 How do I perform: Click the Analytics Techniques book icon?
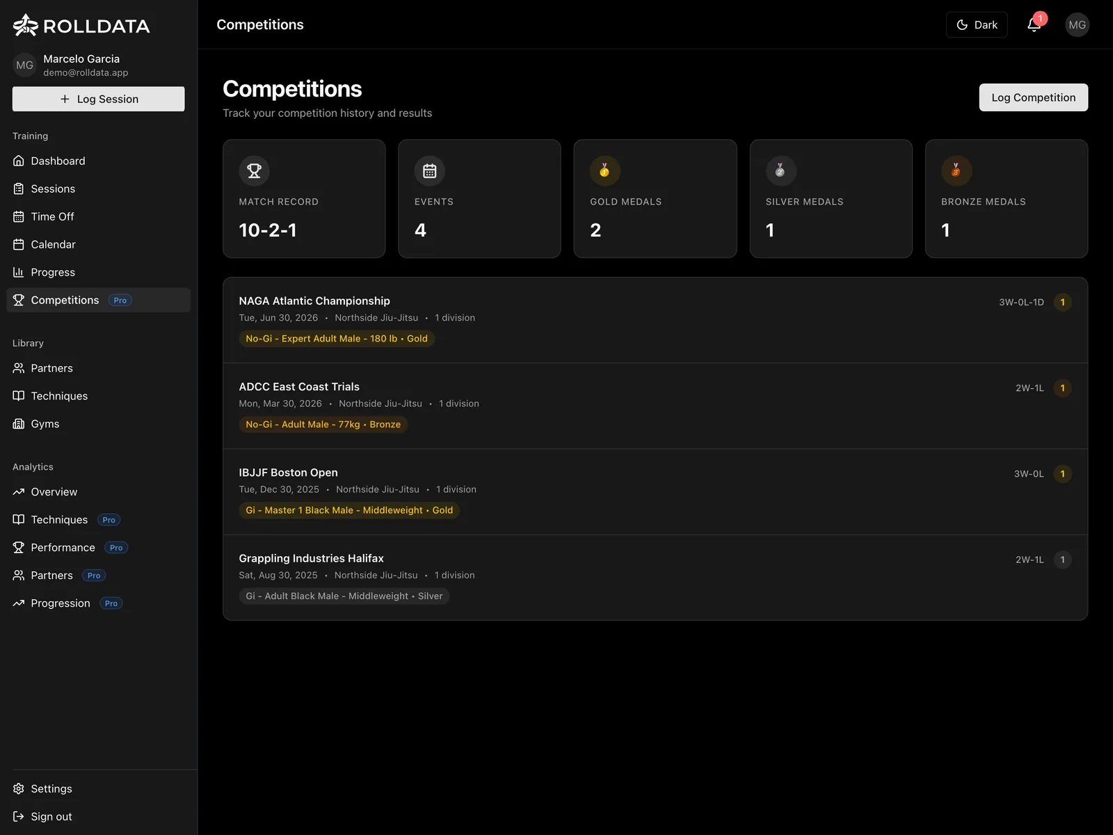[19, 520]
